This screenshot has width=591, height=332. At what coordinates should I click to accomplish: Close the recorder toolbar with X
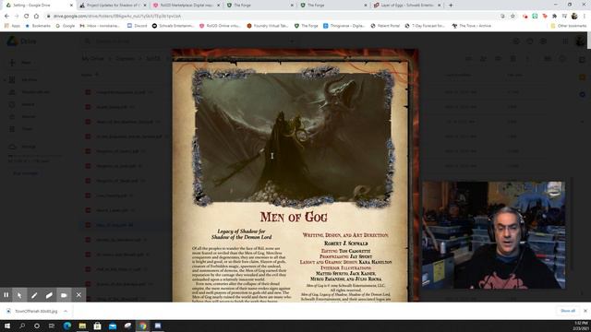(x=78, y=295)
